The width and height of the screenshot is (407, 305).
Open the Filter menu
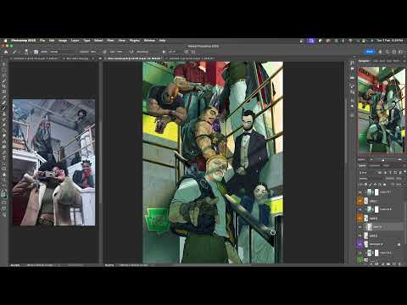(110, 41)
